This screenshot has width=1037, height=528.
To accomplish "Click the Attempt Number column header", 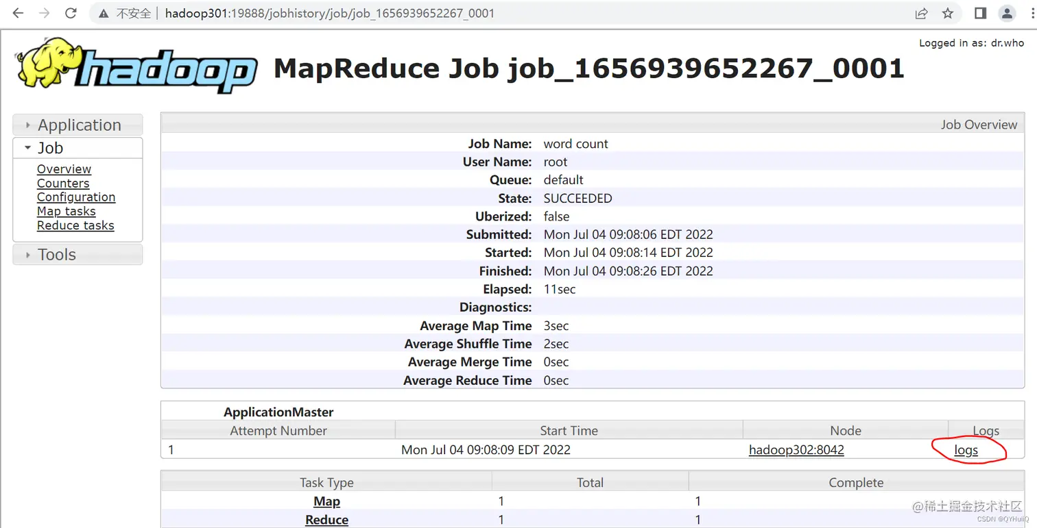I will (x=278, y=431).
